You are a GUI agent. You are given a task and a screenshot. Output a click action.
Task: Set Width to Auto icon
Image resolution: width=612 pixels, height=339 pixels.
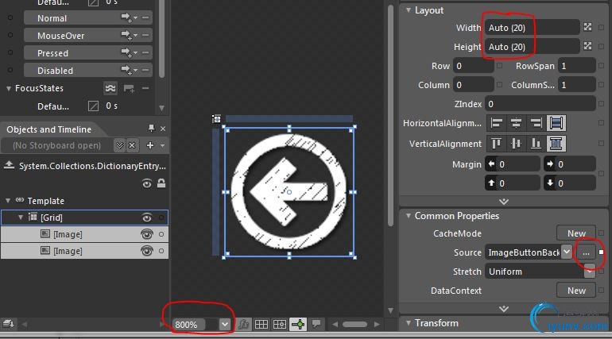point(587,27)
